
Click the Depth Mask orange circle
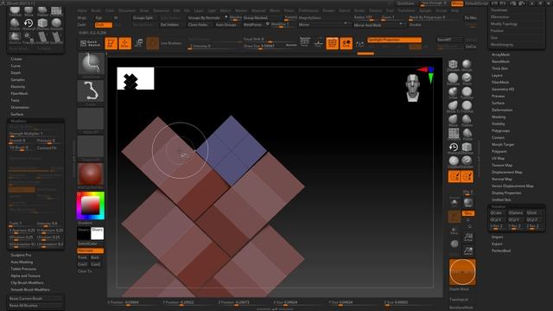(x=462, y=272)
